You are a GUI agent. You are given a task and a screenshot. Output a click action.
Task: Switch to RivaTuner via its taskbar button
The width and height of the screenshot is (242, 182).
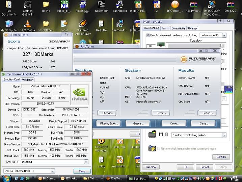(114, 178)
